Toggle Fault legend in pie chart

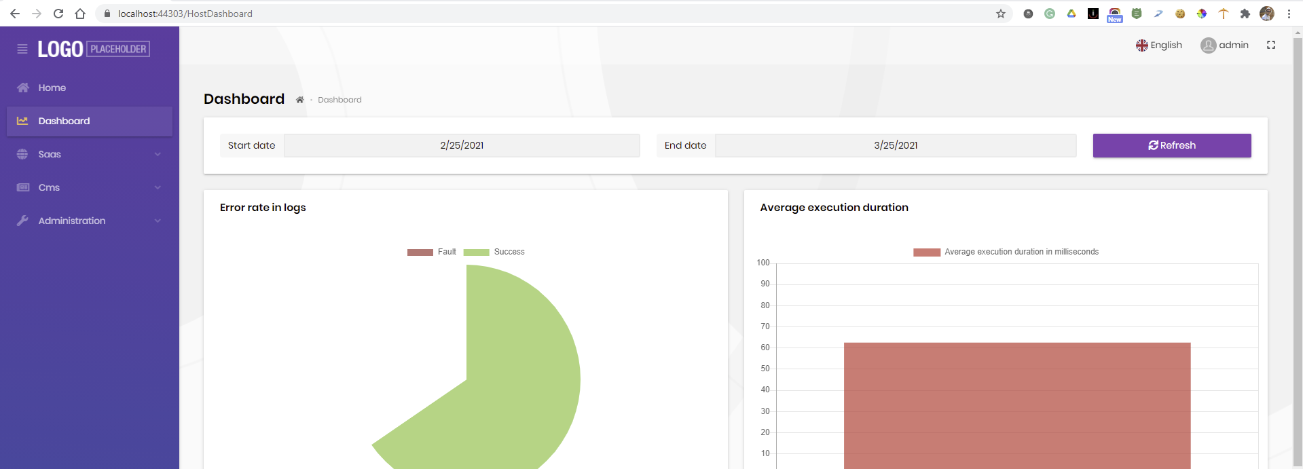point(431,252)
